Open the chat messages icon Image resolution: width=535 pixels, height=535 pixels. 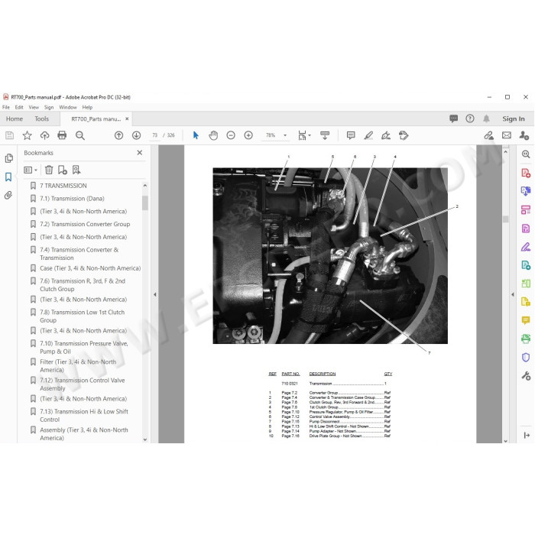coord(453,118)
